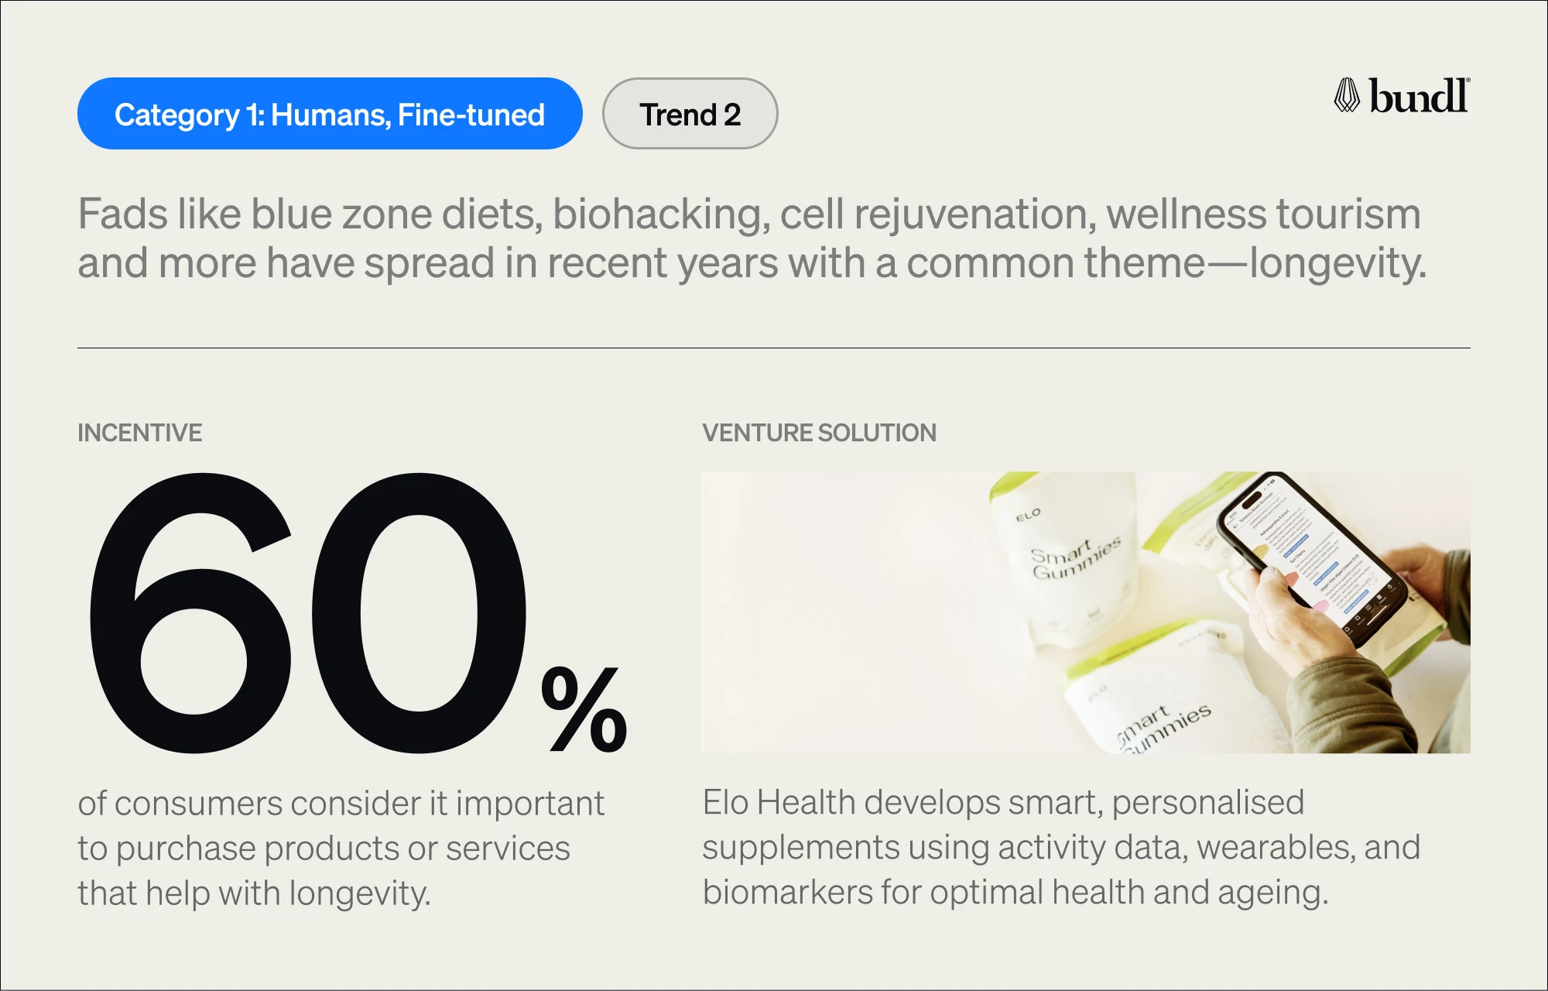
Task: Click the bundl leaf logo icon
Action: click(1347, 96)
